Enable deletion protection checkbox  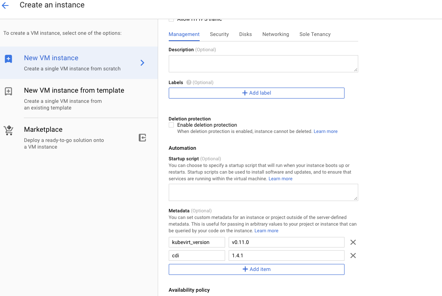[171, 125]
